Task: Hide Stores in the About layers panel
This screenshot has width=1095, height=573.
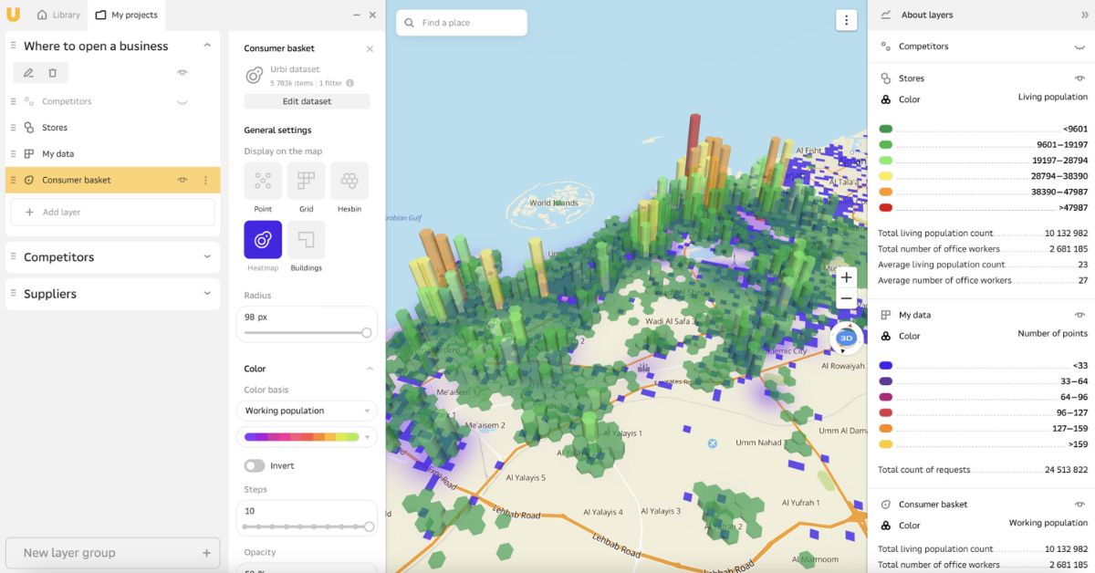Action: point(1079,78)
